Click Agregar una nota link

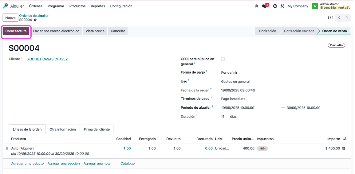tap(97, 163)
